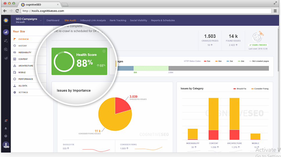This screenshot has height=157, width=281.
Task: Click the Mobile device icon
Action: point(15,72)
